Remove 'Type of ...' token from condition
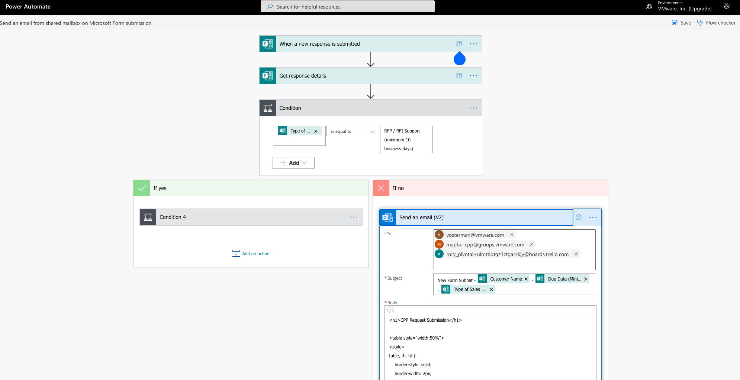The width and height of the screenshot is (740, 380). coord(316,131)
